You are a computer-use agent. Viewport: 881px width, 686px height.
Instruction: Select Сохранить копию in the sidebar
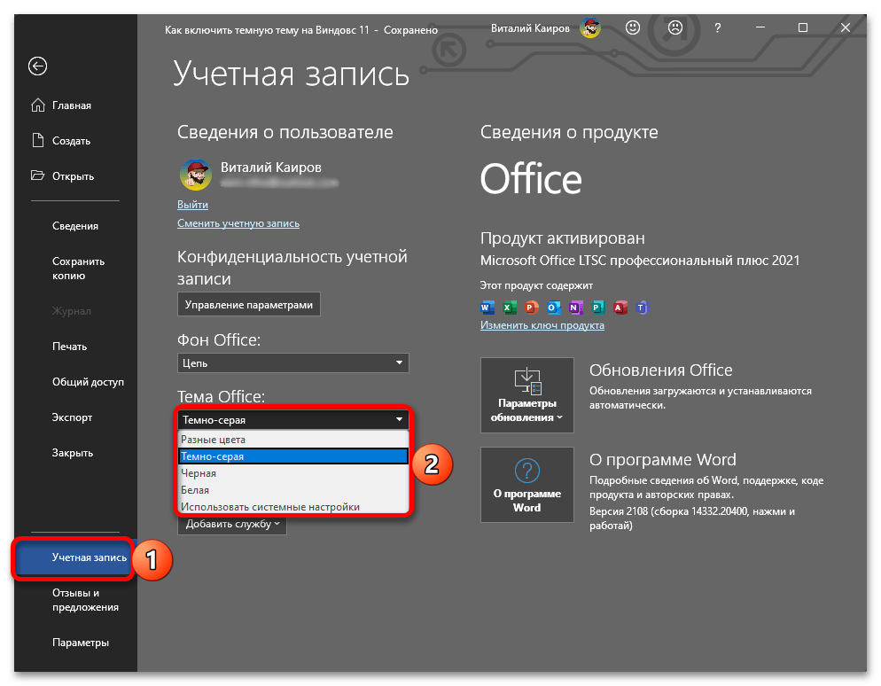(79, 269)
